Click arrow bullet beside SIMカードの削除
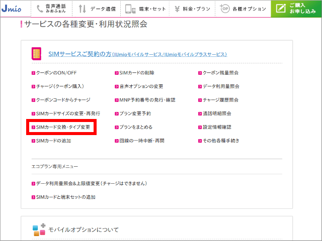This screenshot has width=322, height=241. pyautogui.click(x=117, y=73)
